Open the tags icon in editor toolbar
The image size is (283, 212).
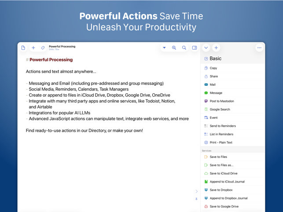[43, 48]
